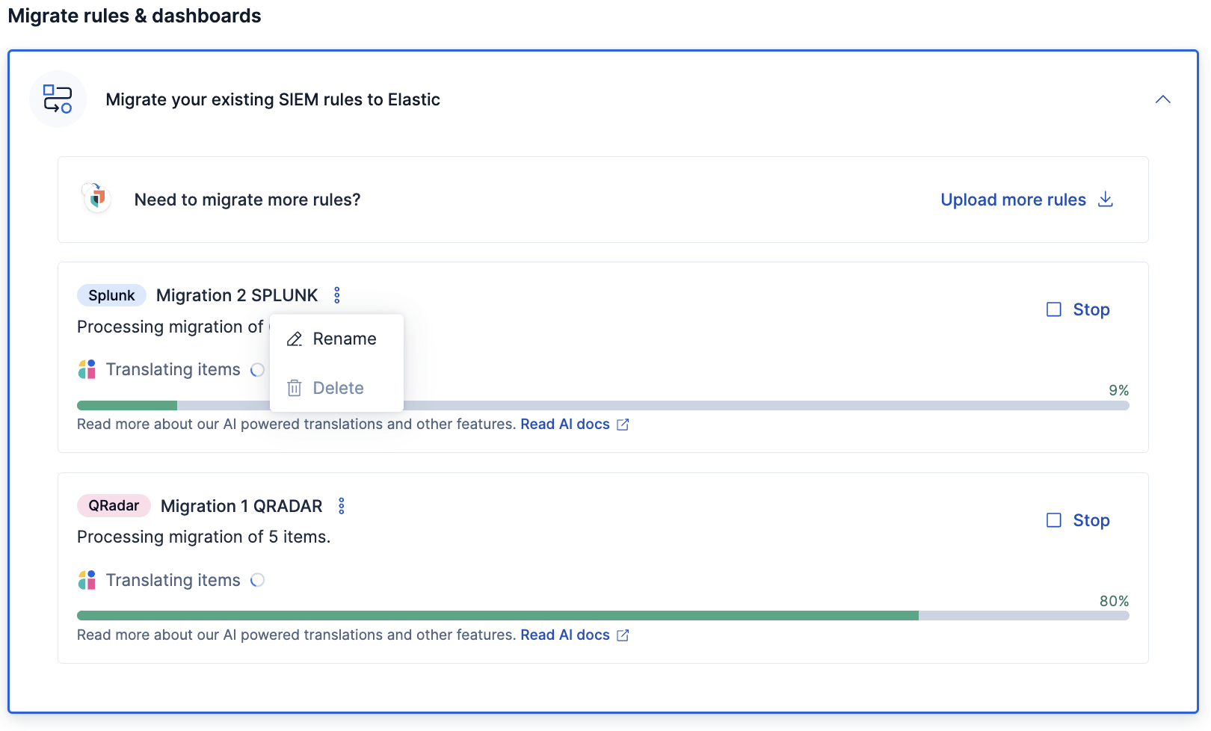Click Splunk migration progress bar
The width and height of the screenshot is (1211, 731).
point(603,406)
